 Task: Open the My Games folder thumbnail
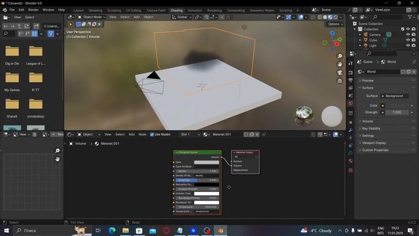(x=12, y=81)
